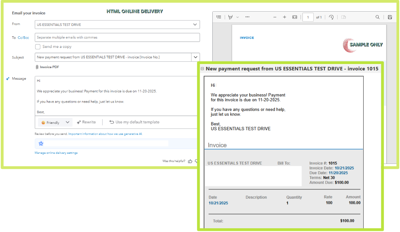Enable the Send me a copy checkbox
This screenshot has width=400, height=232.
(x=38, y=47)
